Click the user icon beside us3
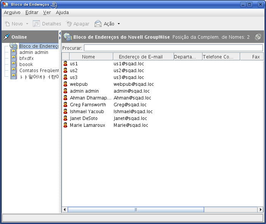The width and height of the screenshot is (266, 224). point(65,77)
